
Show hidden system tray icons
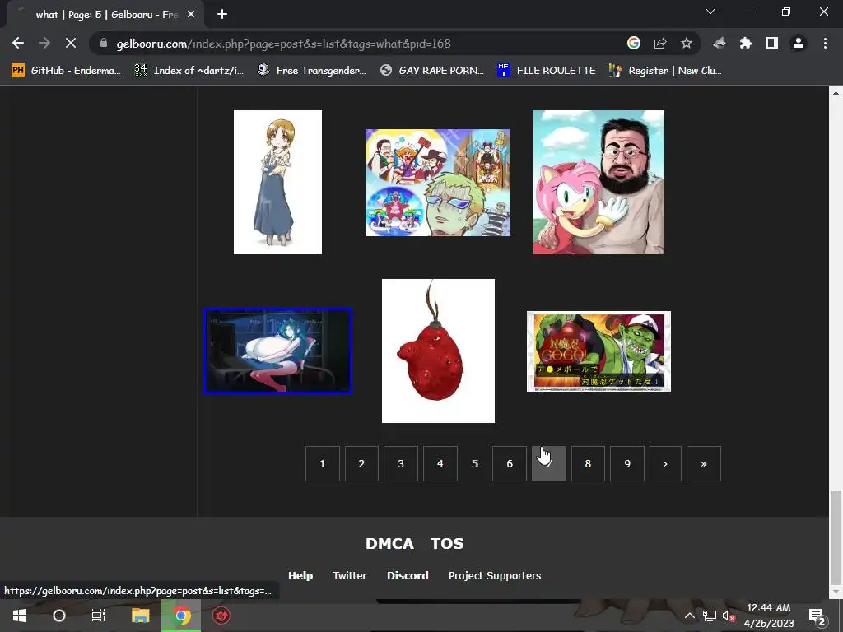point(689,616)
